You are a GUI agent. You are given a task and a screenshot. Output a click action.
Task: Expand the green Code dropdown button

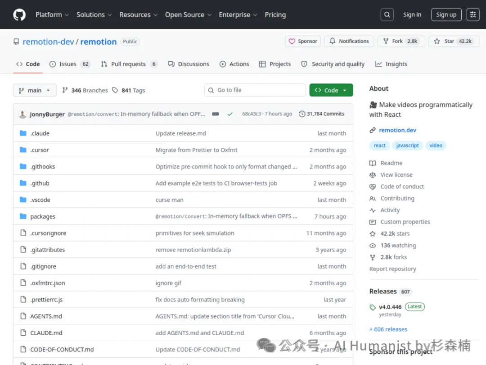pyautogui.click(x=331, y=90)
